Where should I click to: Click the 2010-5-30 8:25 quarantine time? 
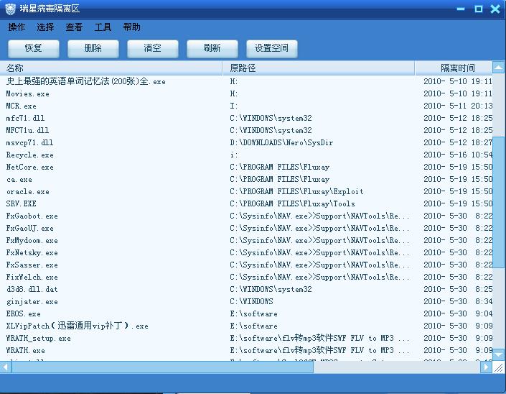pos(458,290)
